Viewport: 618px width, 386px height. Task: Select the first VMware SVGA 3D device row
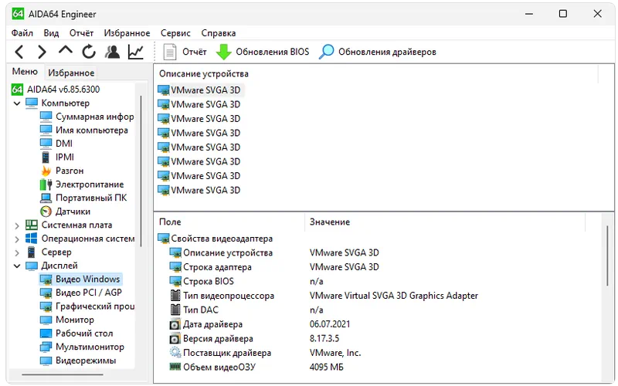coord(200,90)
